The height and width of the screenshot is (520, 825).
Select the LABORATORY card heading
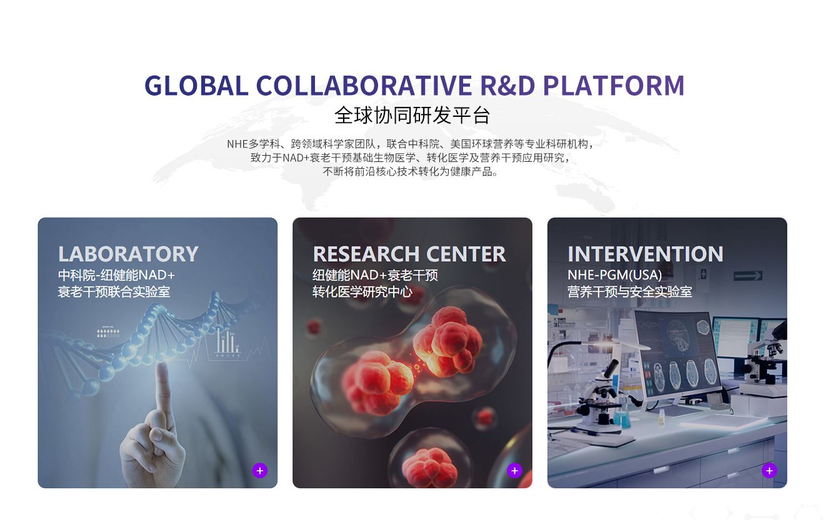[128, 254]
